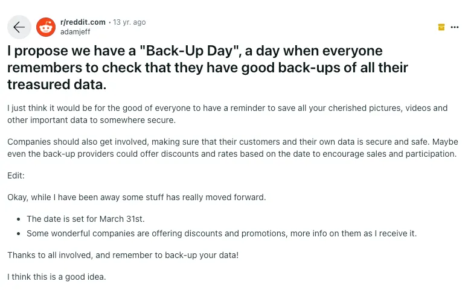Open the r/reddit.com subreddit avatar

46,27
